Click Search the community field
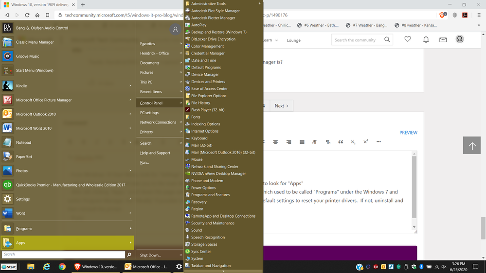The width and height of the screenshot is (486, 273). (x=358, y=40)
